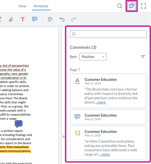Enter full screen mode

[x=143, y=6]
